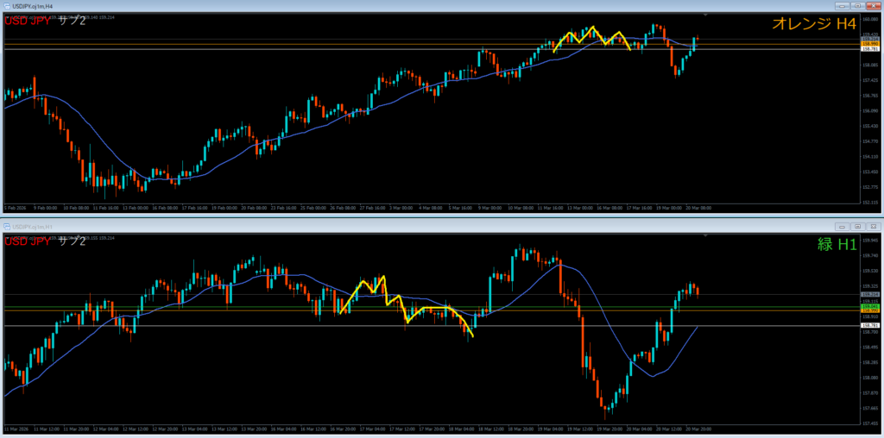Click the 158.085 price scale label on H4 chart

click(x=869, y=65)
